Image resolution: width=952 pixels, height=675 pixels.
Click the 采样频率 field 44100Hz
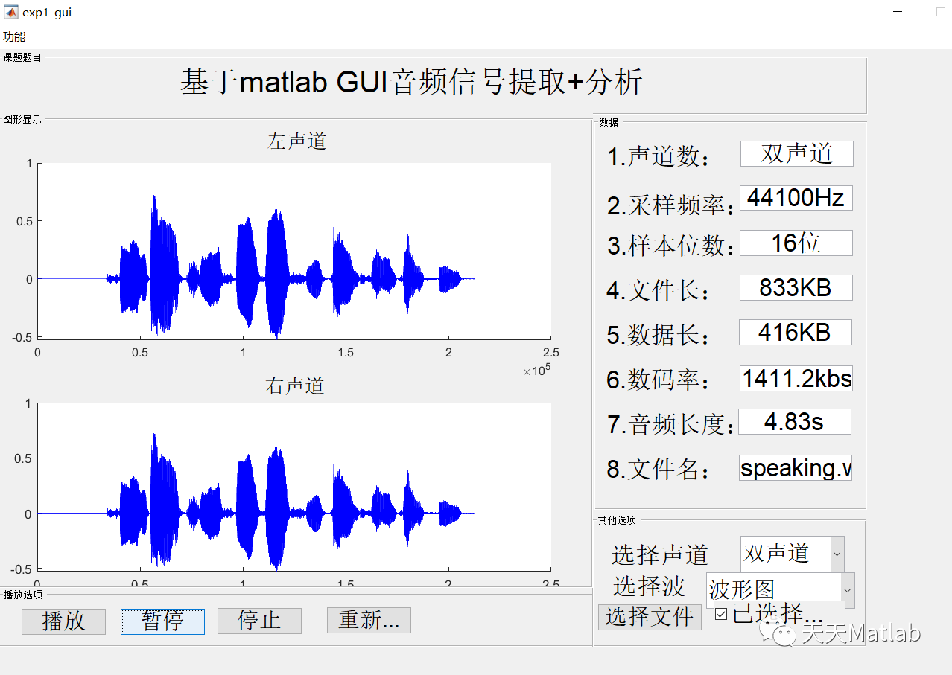[796, 198]
